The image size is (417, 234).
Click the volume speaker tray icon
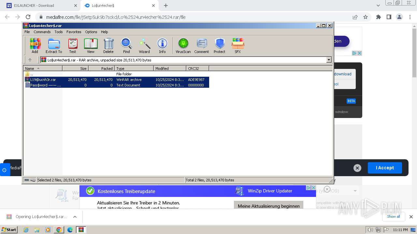coord(370,230)
